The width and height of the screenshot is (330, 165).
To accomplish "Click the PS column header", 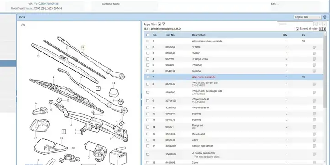I will point(303,35).
